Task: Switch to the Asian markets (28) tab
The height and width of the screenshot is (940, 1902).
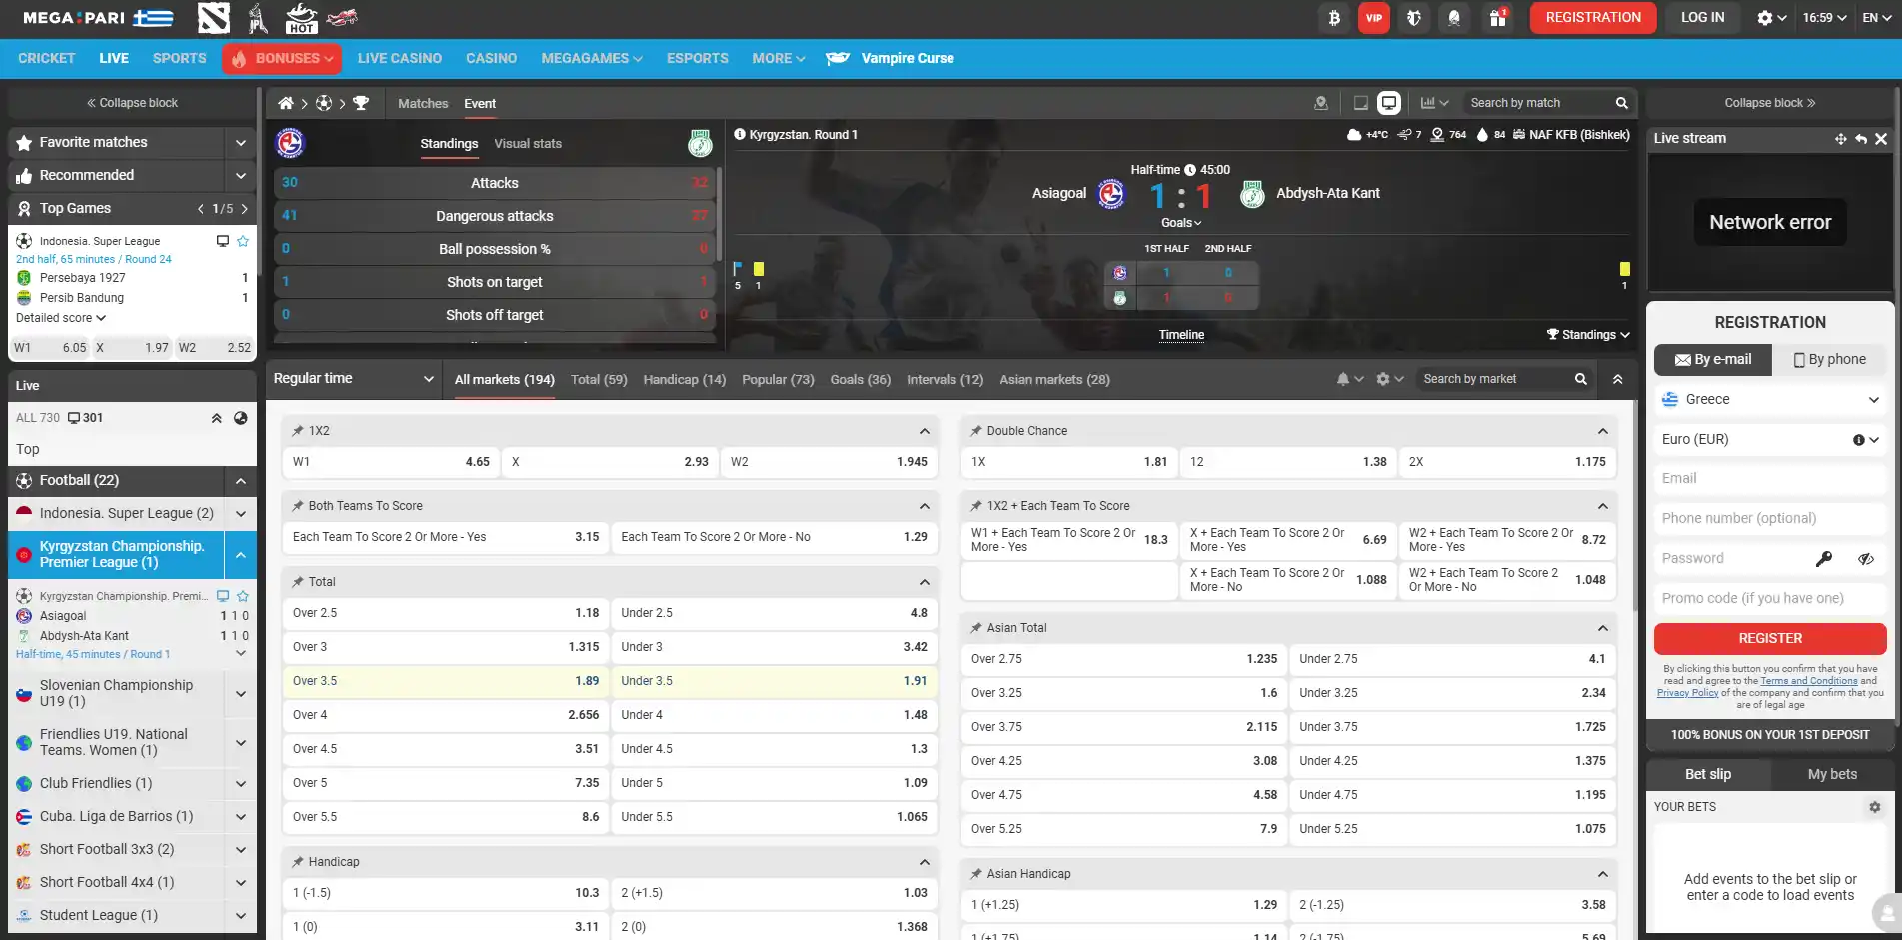Action: click(1054, 380)
